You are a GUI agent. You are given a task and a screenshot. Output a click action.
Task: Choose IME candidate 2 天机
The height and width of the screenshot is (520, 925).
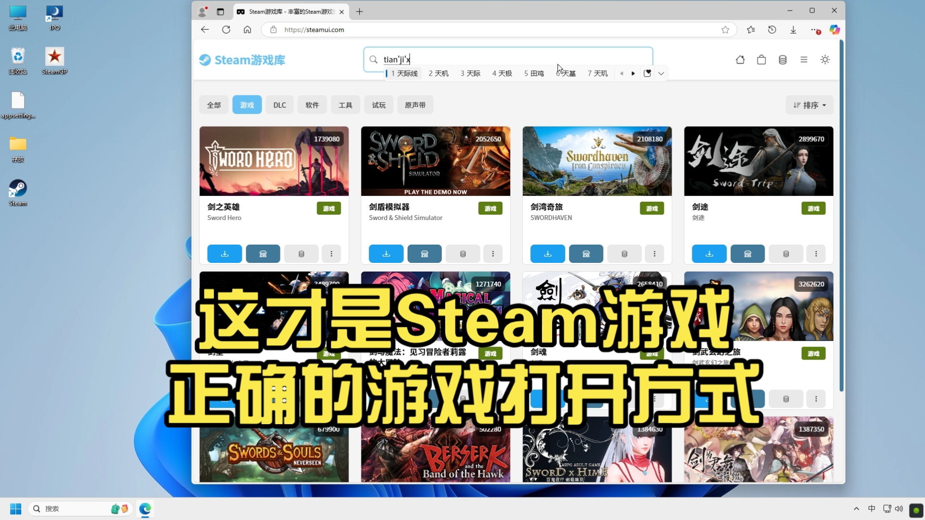[438, 73]
